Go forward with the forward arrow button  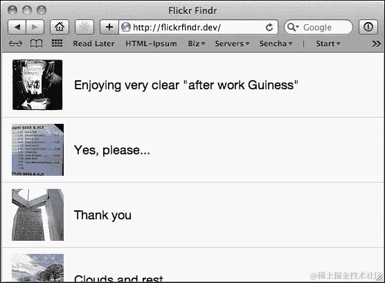tap(35, 27)
